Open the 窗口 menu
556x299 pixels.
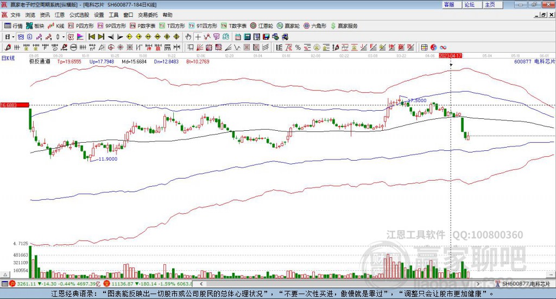(128, 15)
